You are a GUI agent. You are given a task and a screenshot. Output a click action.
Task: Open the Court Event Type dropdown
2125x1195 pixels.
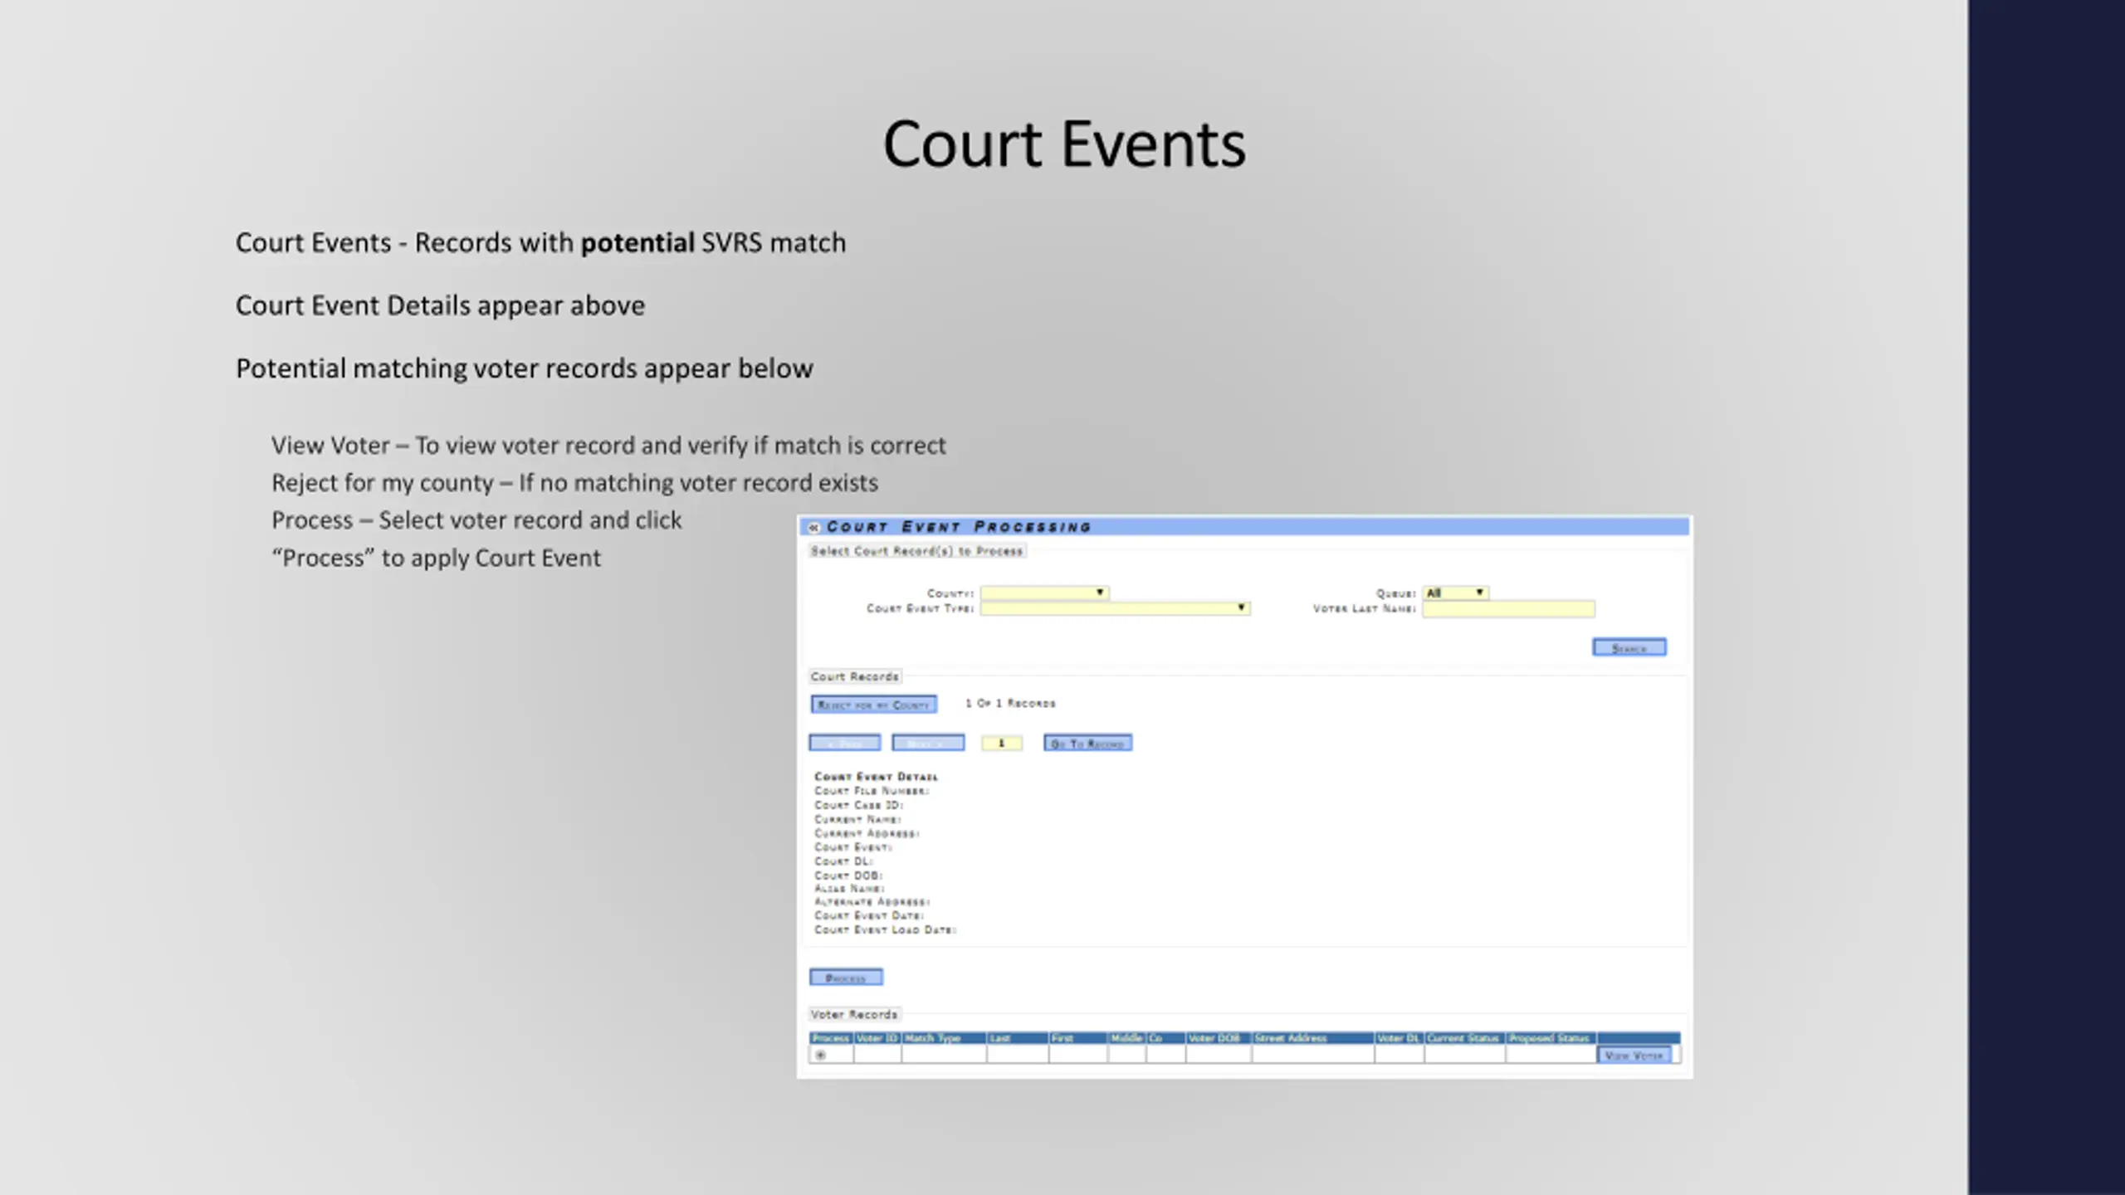[1115, 608]
